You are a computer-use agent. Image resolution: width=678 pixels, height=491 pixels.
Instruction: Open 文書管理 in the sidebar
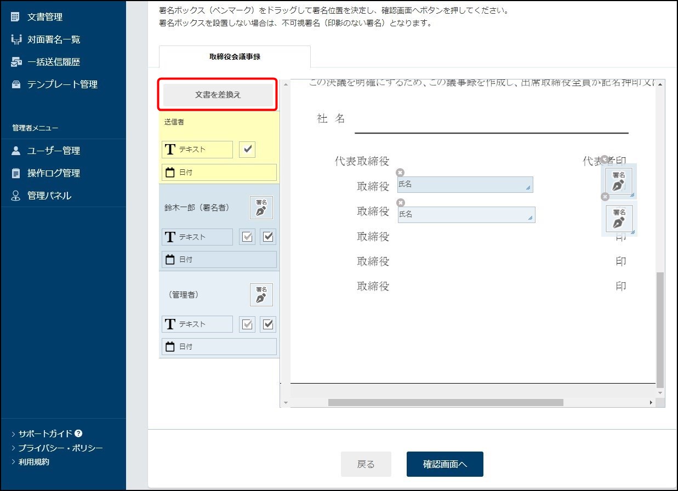(45, 17)
